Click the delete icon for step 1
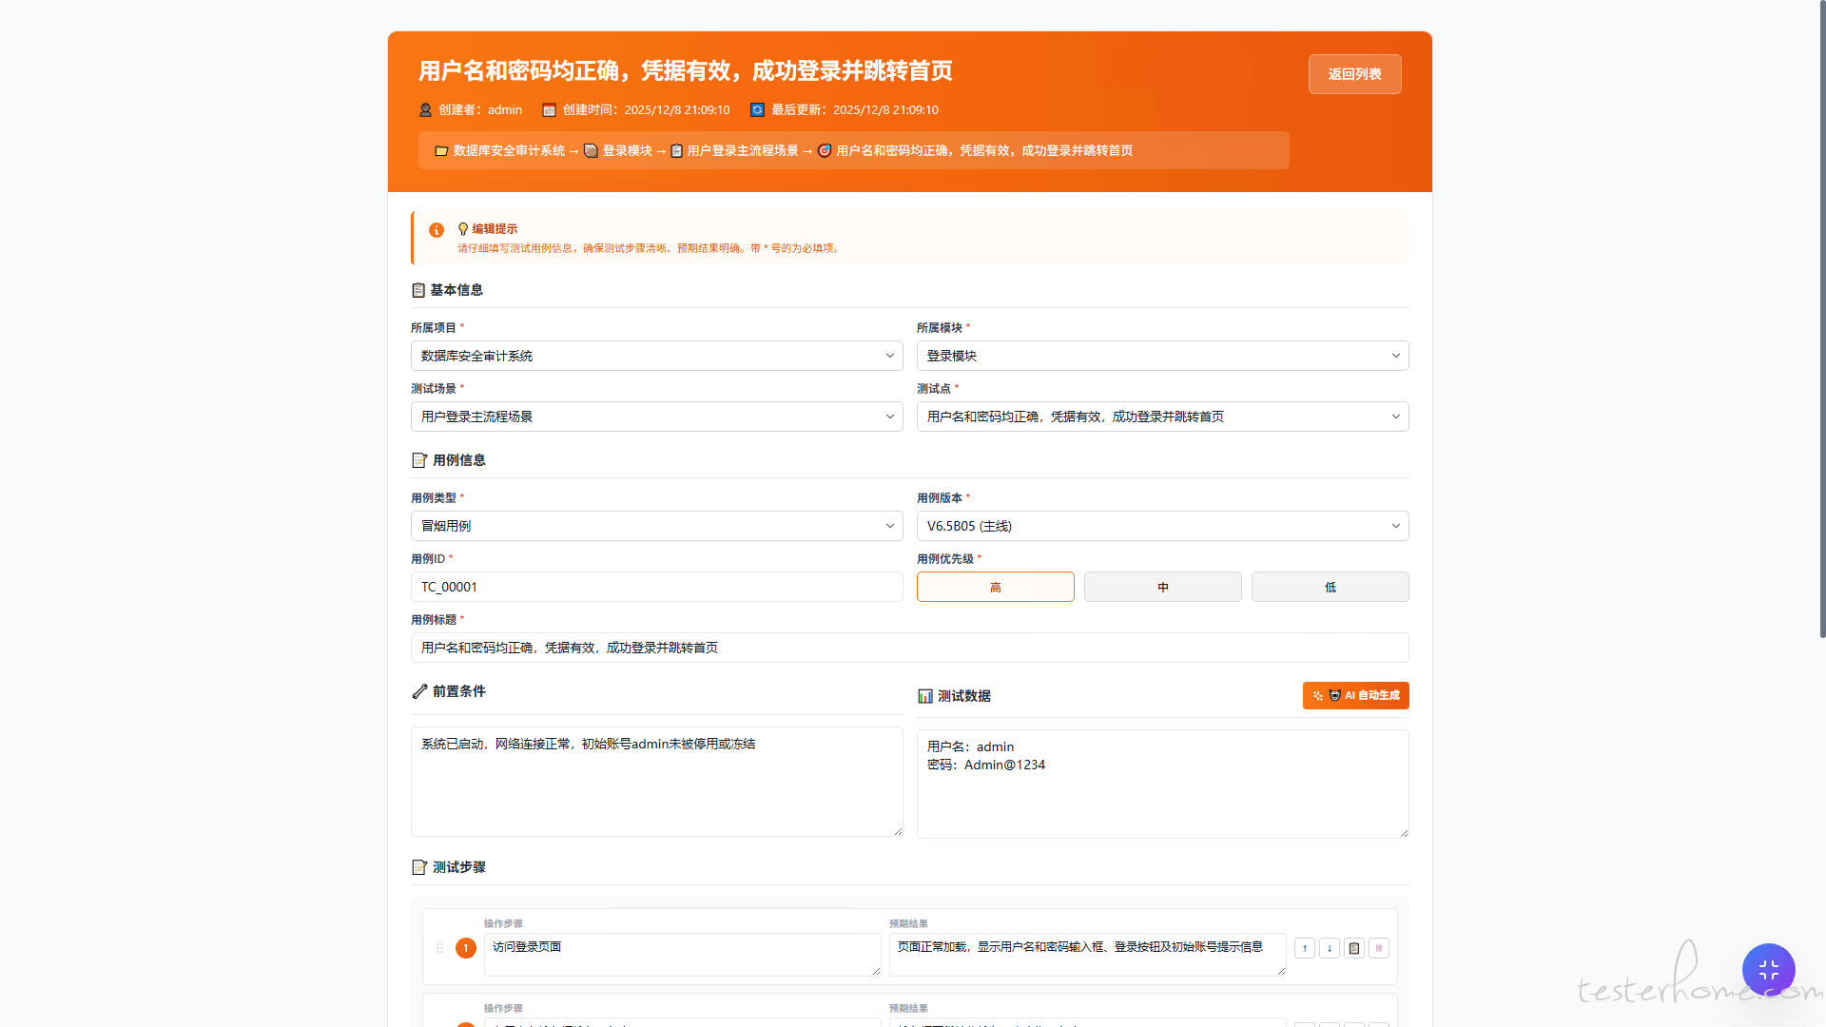 pyautogui.click(x=1379, y=948)
